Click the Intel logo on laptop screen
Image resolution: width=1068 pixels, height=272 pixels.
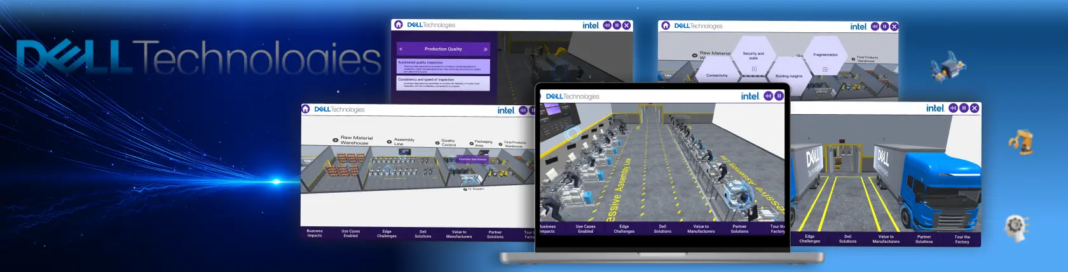[750, 96]
